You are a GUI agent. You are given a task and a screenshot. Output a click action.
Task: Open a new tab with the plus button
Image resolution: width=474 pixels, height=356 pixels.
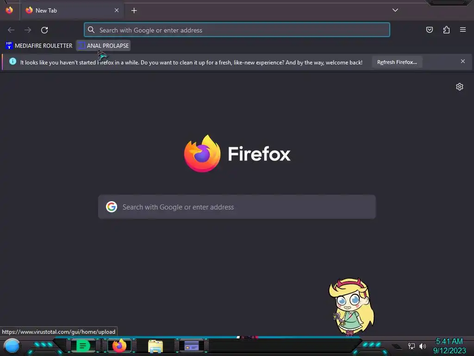[x=134, y=11]
